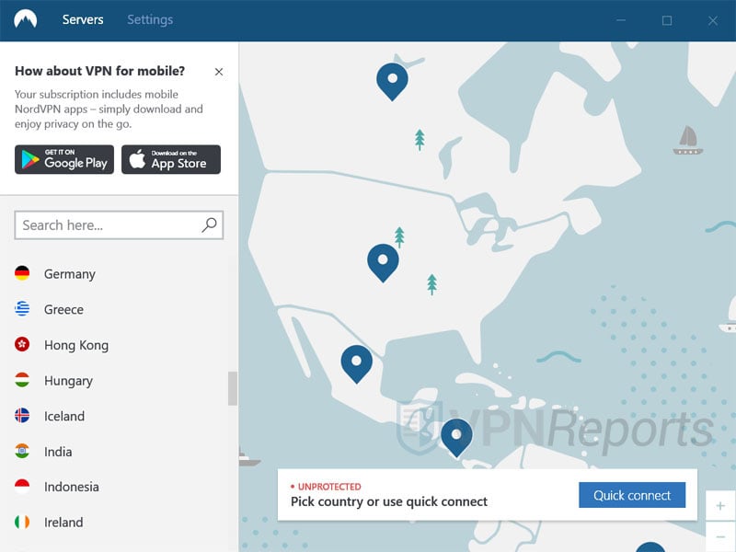
Task: Select the Canada map pin at top
Action: pyautogui.click(x=392, y=79)
